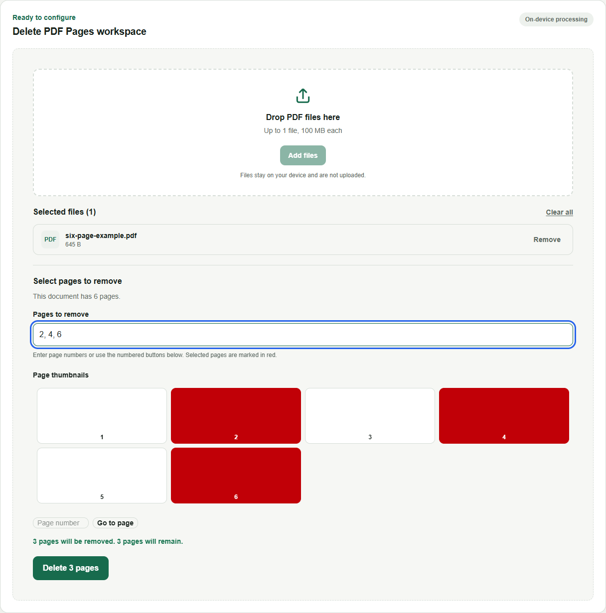Click the "Select pages to remove" heading
The height and width of the screenshot is (613, 606).
[x=78, y=281]
